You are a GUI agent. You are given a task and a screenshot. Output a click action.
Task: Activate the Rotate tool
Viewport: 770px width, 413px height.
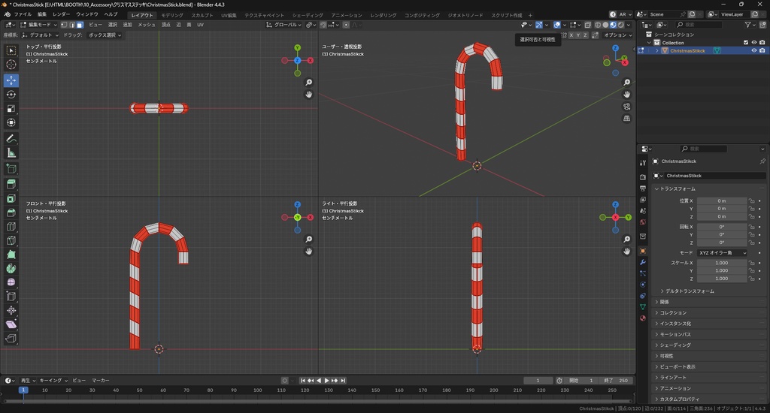click(x=11, y=95)
